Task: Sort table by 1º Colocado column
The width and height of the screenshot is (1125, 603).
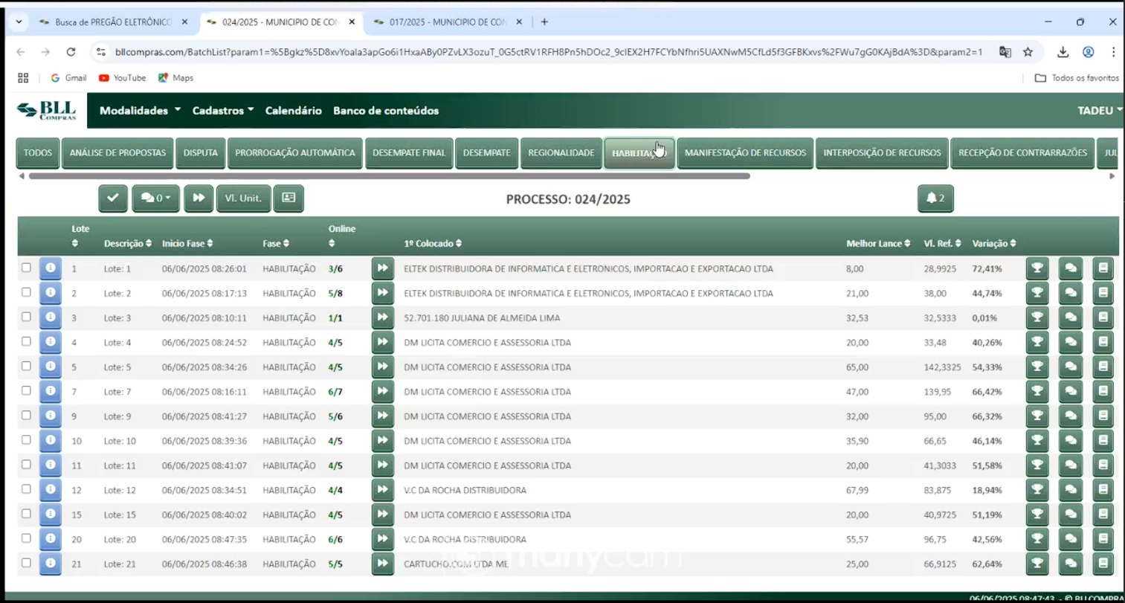Action: (433, 243)
